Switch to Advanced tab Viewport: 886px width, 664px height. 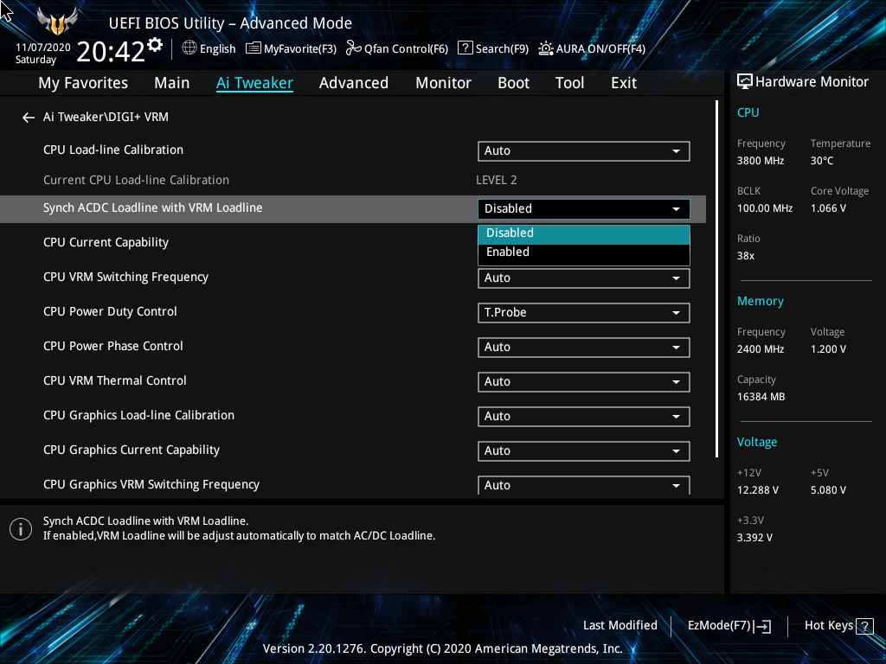pos(354,83)
